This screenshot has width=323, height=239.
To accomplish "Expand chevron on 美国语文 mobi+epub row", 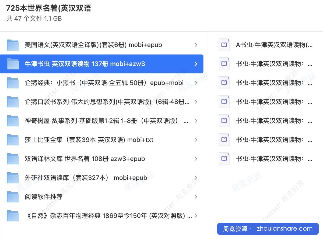I will pos(196,45).
